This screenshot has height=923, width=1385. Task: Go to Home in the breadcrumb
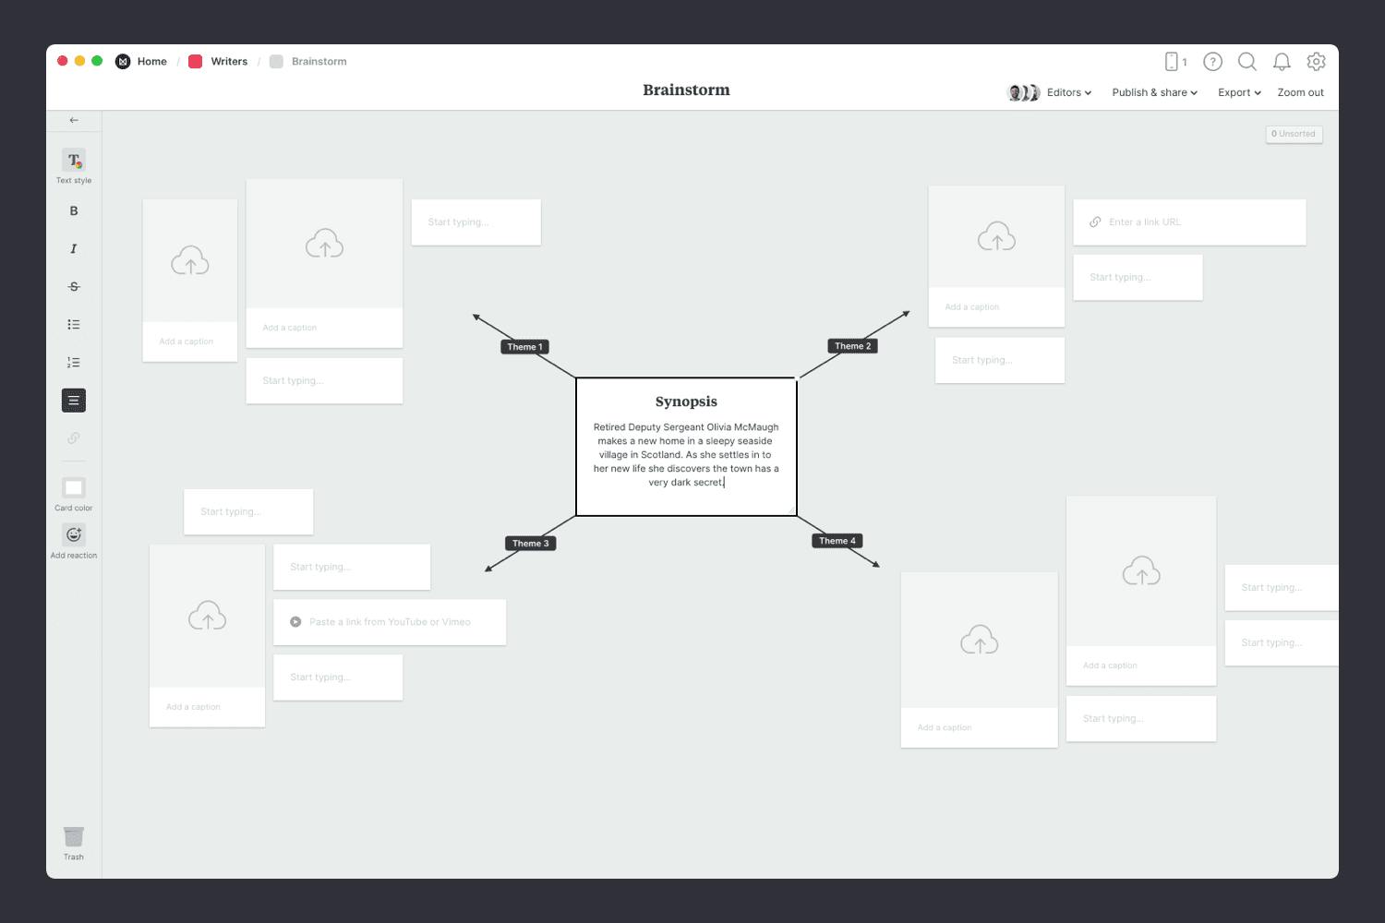(151, 62)
